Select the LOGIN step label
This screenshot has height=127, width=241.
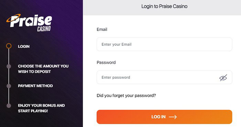point(24,46)
